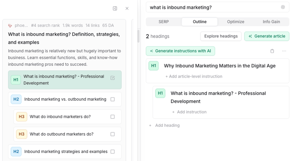
Task: Switch to the SERP tab
Action: coord(164,22)
